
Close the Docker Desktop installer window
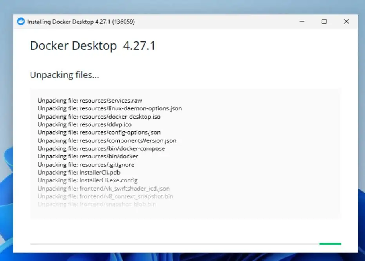point(346,22)
